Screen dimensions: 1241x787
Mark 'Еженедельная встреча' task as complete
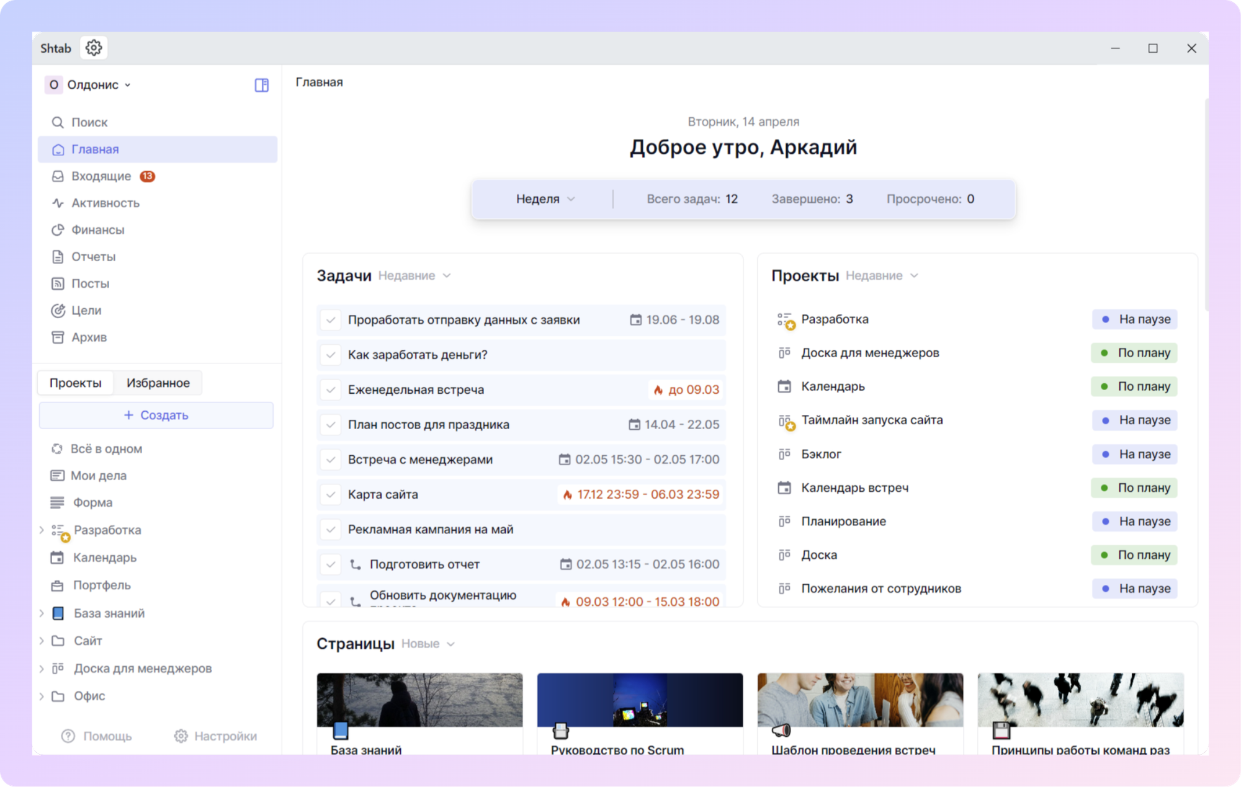[331, 390]
